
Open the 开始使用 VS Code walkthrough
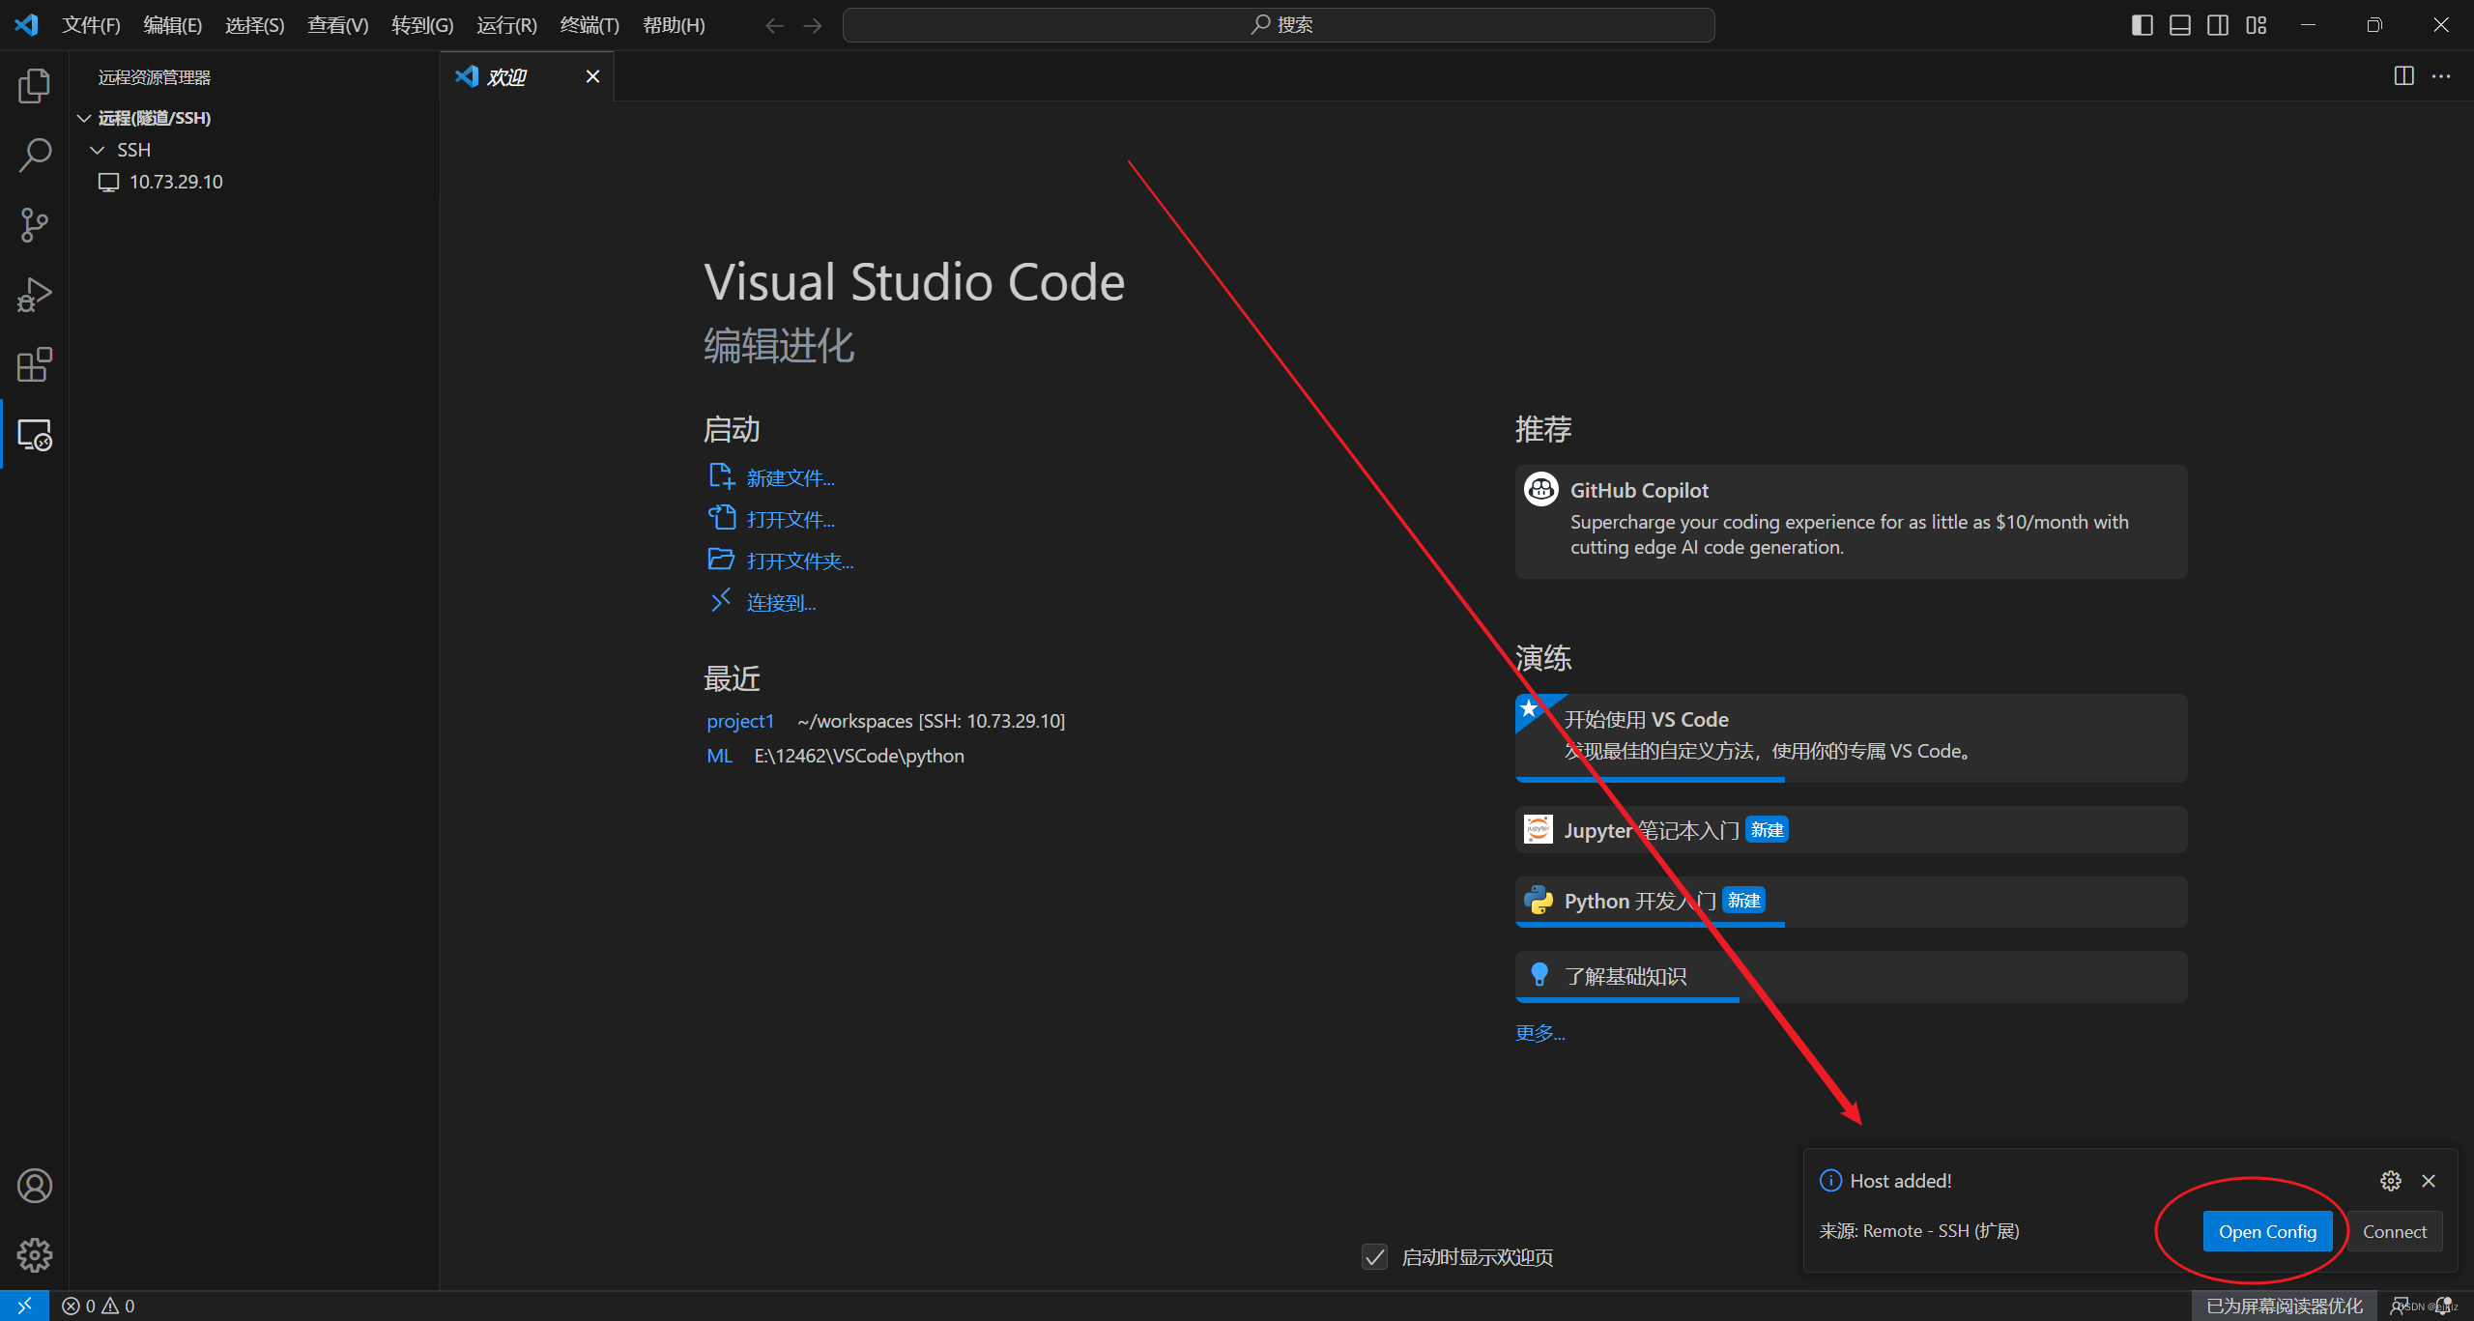pyautogui.click(x=1851, y=737)
